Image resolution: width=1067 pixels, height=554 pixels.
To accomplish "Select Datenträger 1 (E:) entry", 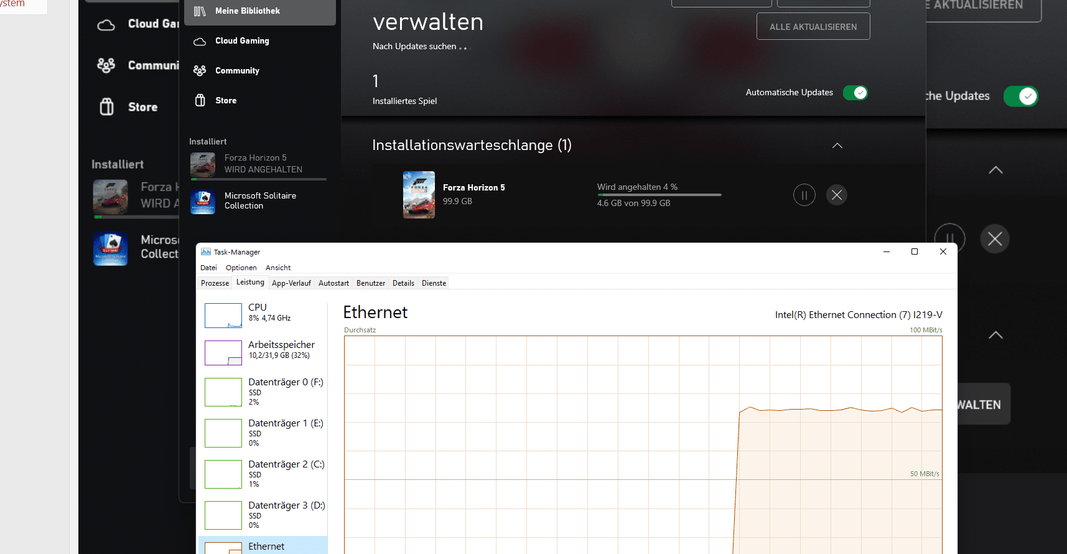I will coord(263,433).
